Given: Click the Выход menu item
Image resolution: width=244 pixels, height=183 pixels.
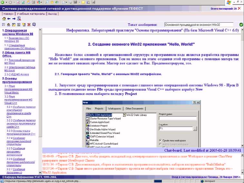Looking at the screenshot, I should point(53,14).
